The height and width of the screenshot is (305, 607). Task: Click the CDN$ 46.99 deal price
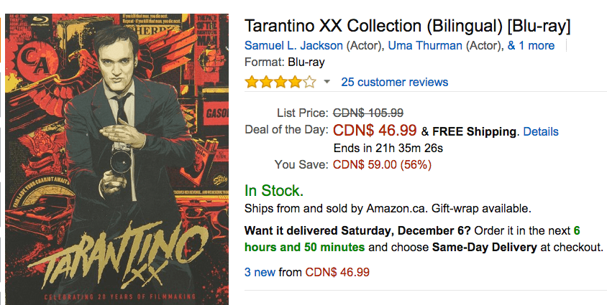[x=375, y=131]
